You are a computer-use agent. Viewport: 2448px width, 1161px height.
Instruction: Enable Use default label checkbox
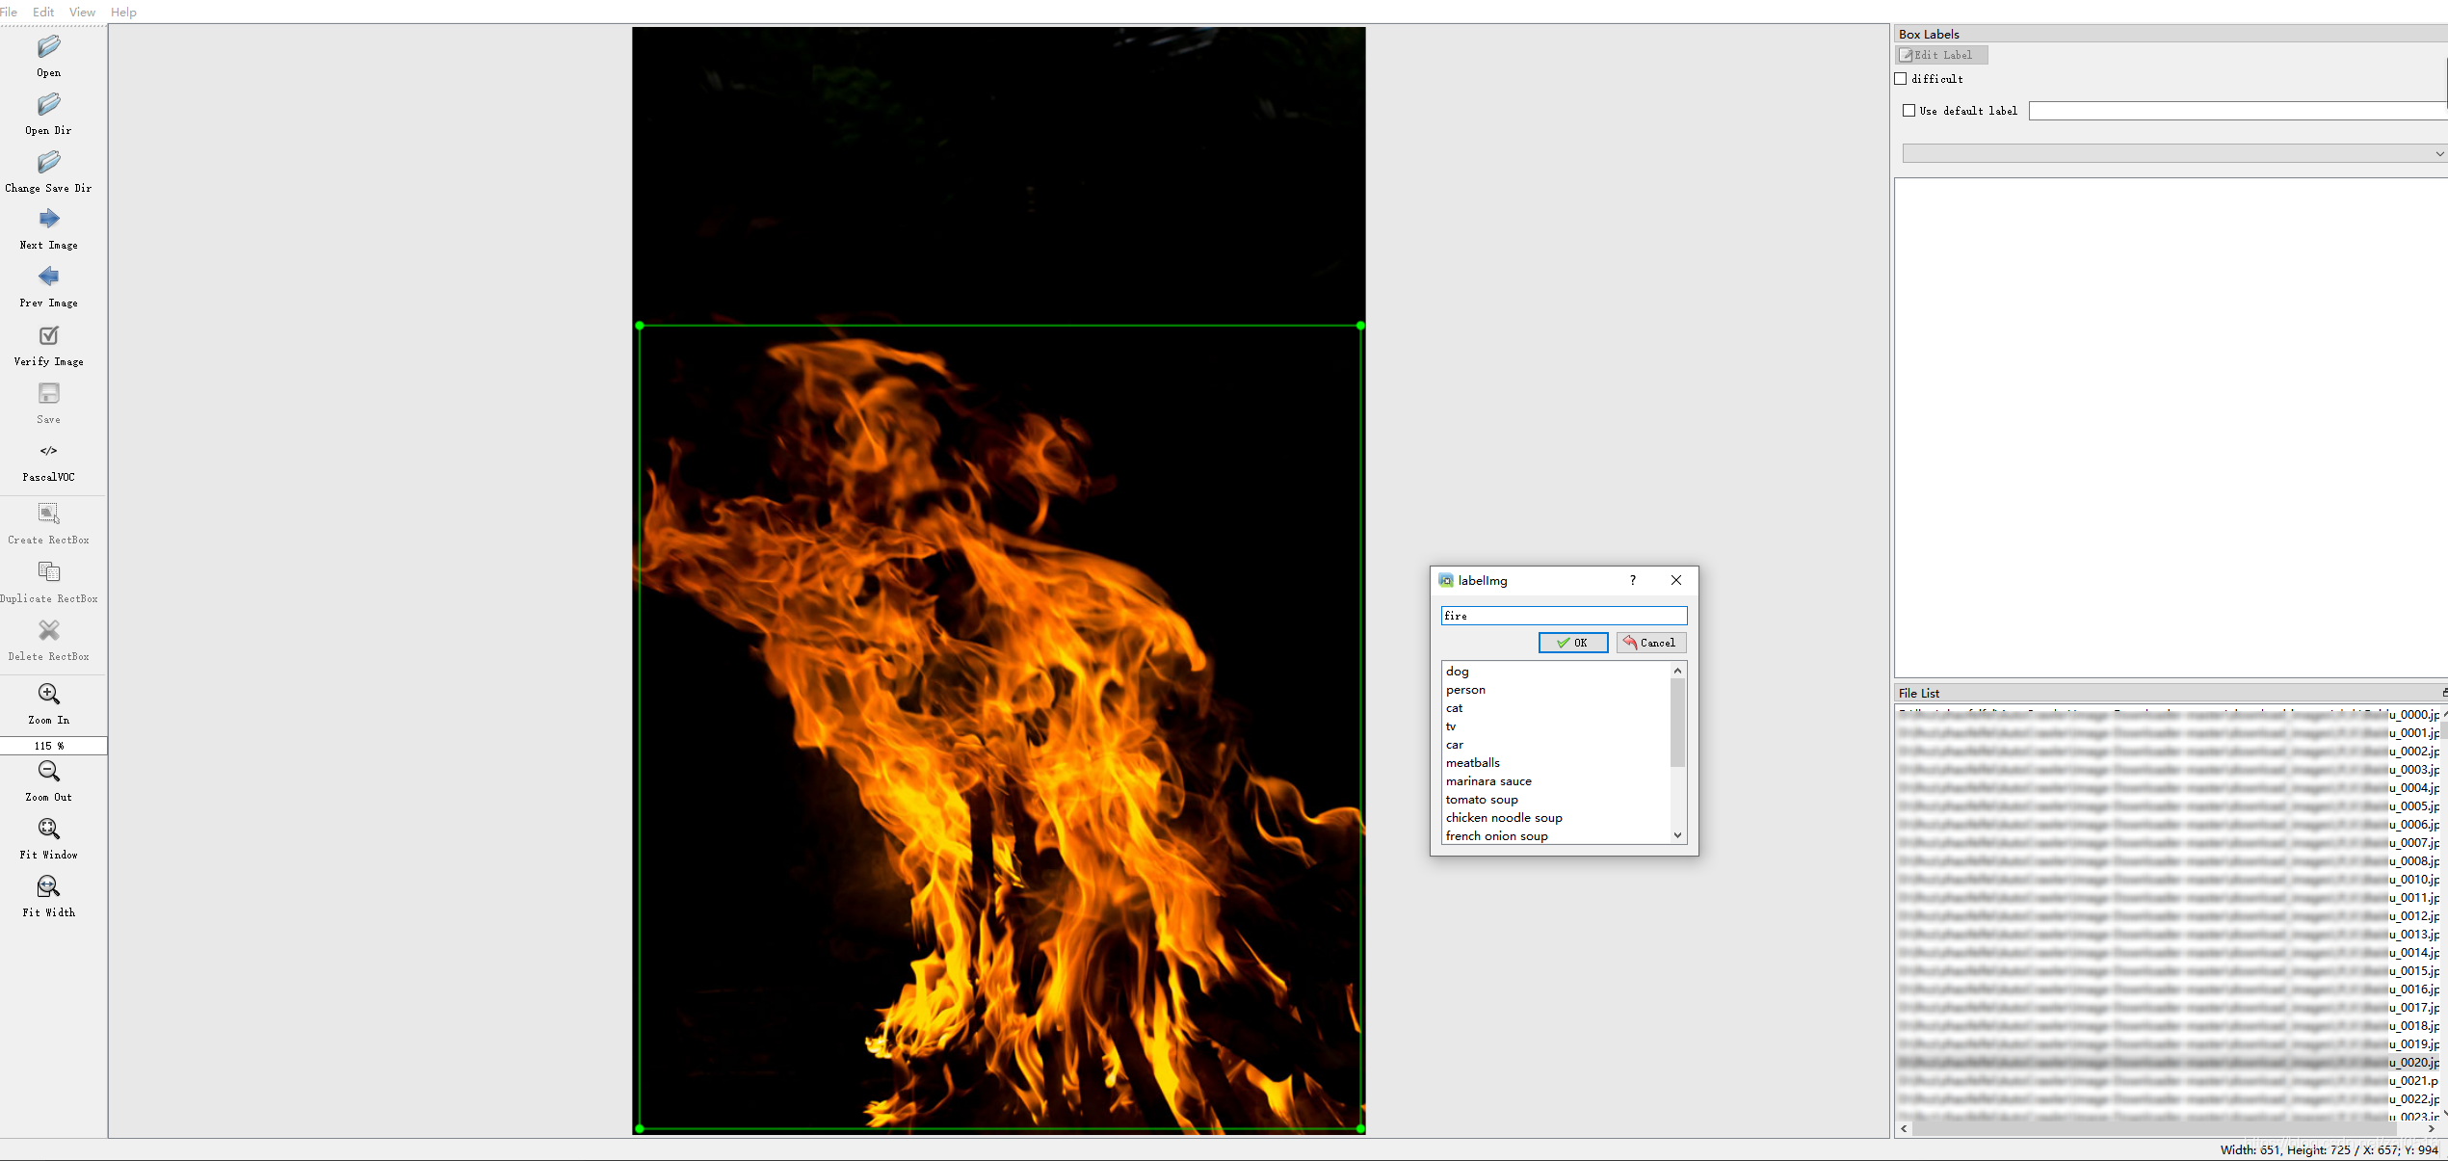[x=1908, y=111]
